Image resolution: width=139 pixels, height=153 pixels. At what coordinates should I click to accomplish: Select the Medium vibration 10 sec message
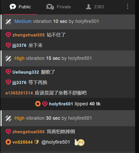click(68, 22)
